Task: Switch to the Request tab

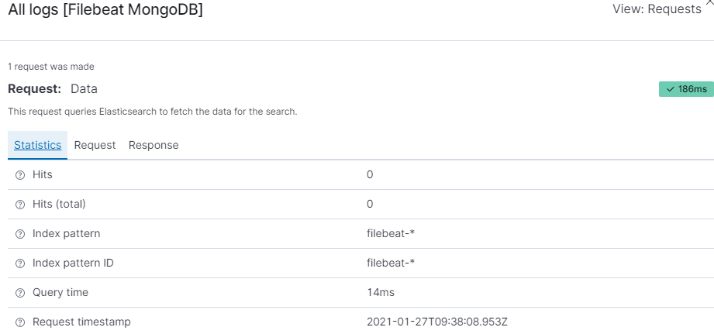Action: point(95,145)
